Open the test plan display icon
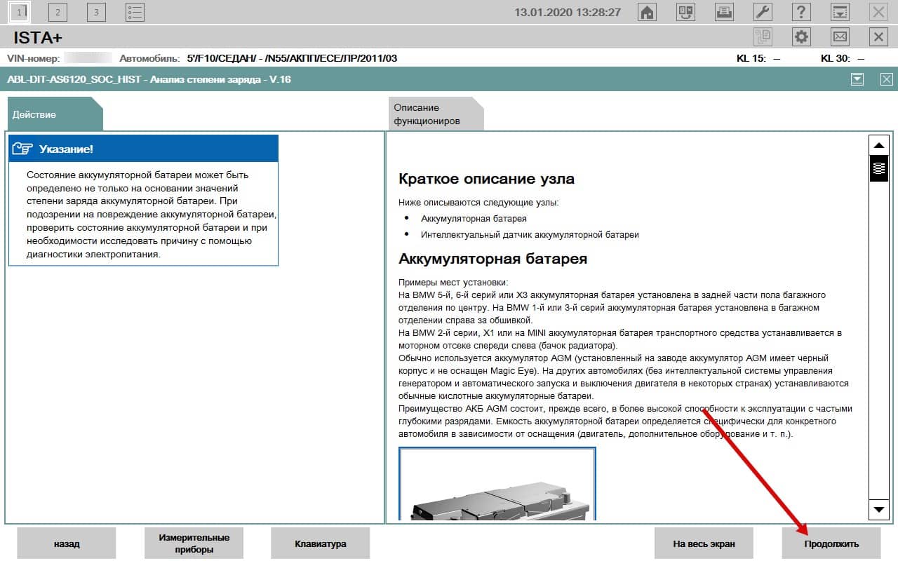The image size is (898, 561). click(686, 12)
